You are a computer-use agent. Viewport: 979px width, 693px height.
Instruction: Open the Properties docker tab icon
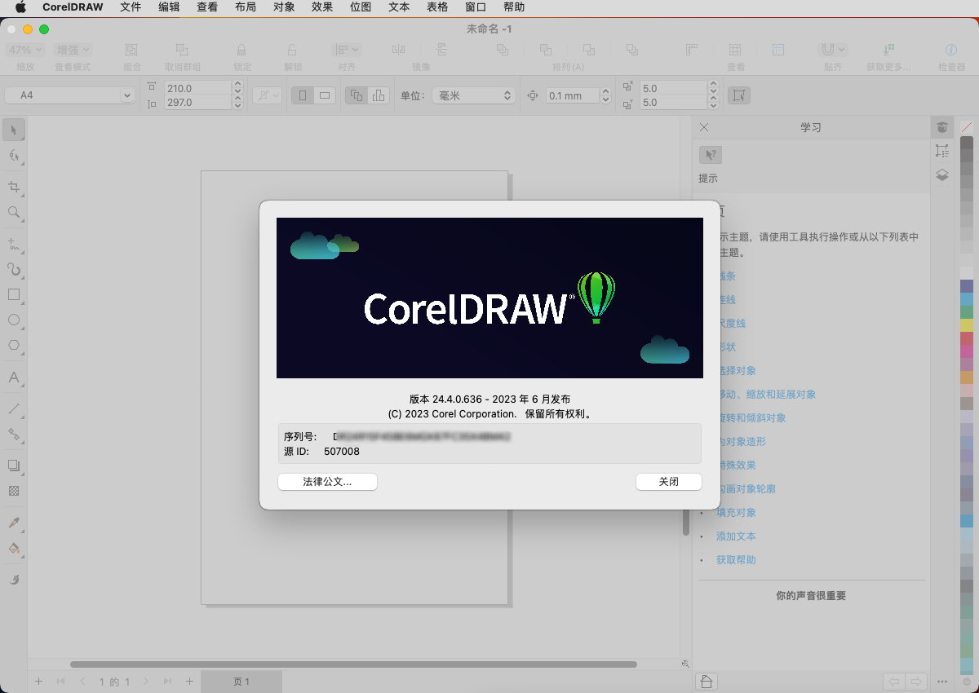[942, 151]
